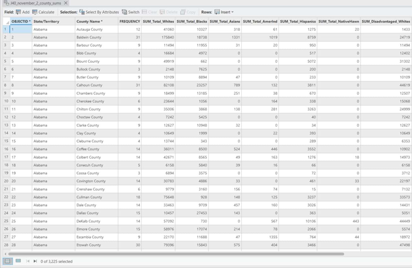The width and height of the screenshot is (412, 268).
Task: Sort by the SUM_Total_Whites column header
Action: pyautogui.click(x=158, y=21)
